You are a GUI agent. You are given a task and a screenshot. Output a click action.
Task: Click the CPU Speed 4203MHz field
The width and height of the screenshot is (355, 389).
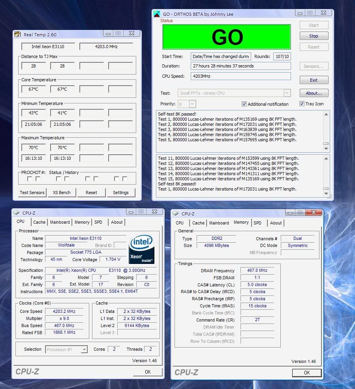click(241, 76)
